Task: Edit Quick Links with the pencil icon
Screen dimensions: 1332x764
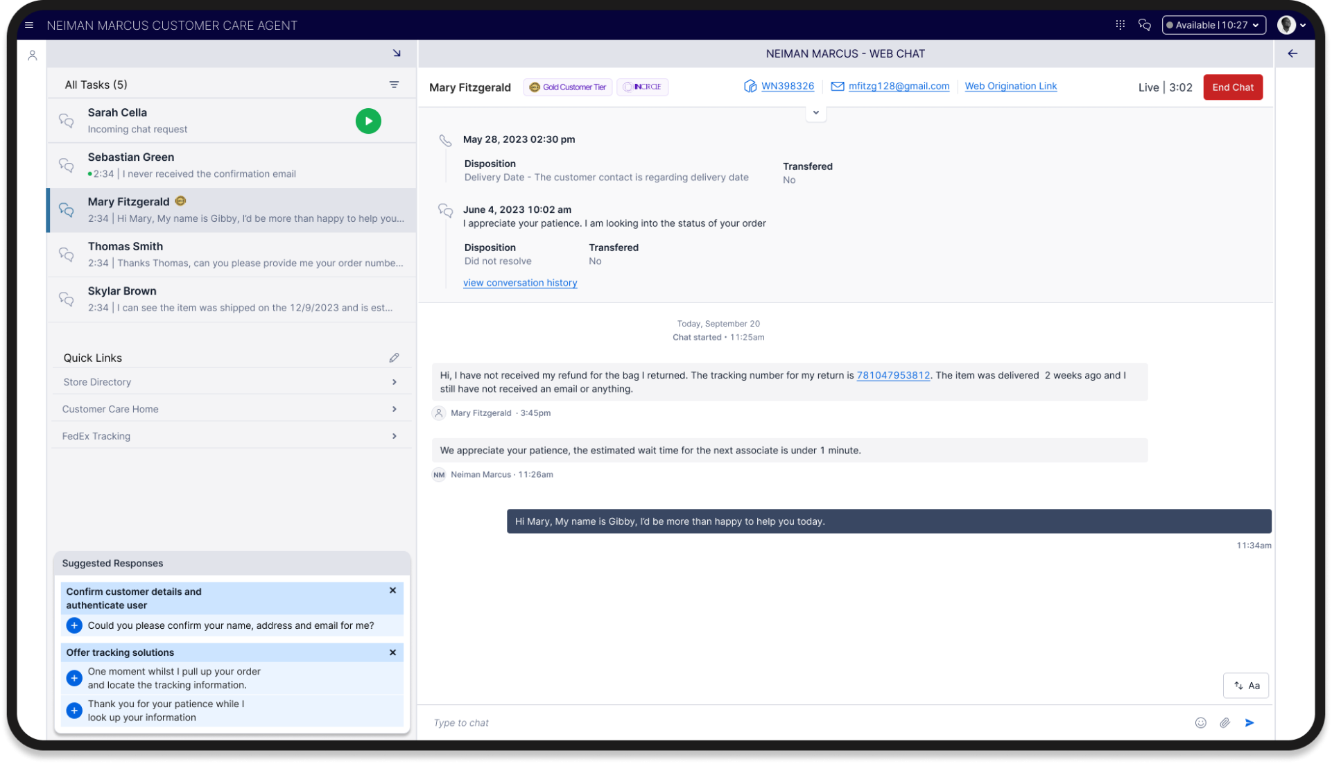Action: pos(394,358)
